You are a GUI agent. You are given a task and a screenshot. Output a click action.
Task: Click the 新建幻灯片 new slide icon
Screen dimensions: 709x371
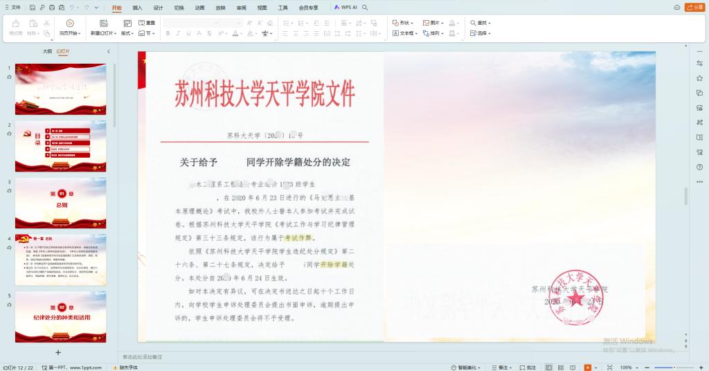pyautogui.click(x=105, y=23)
